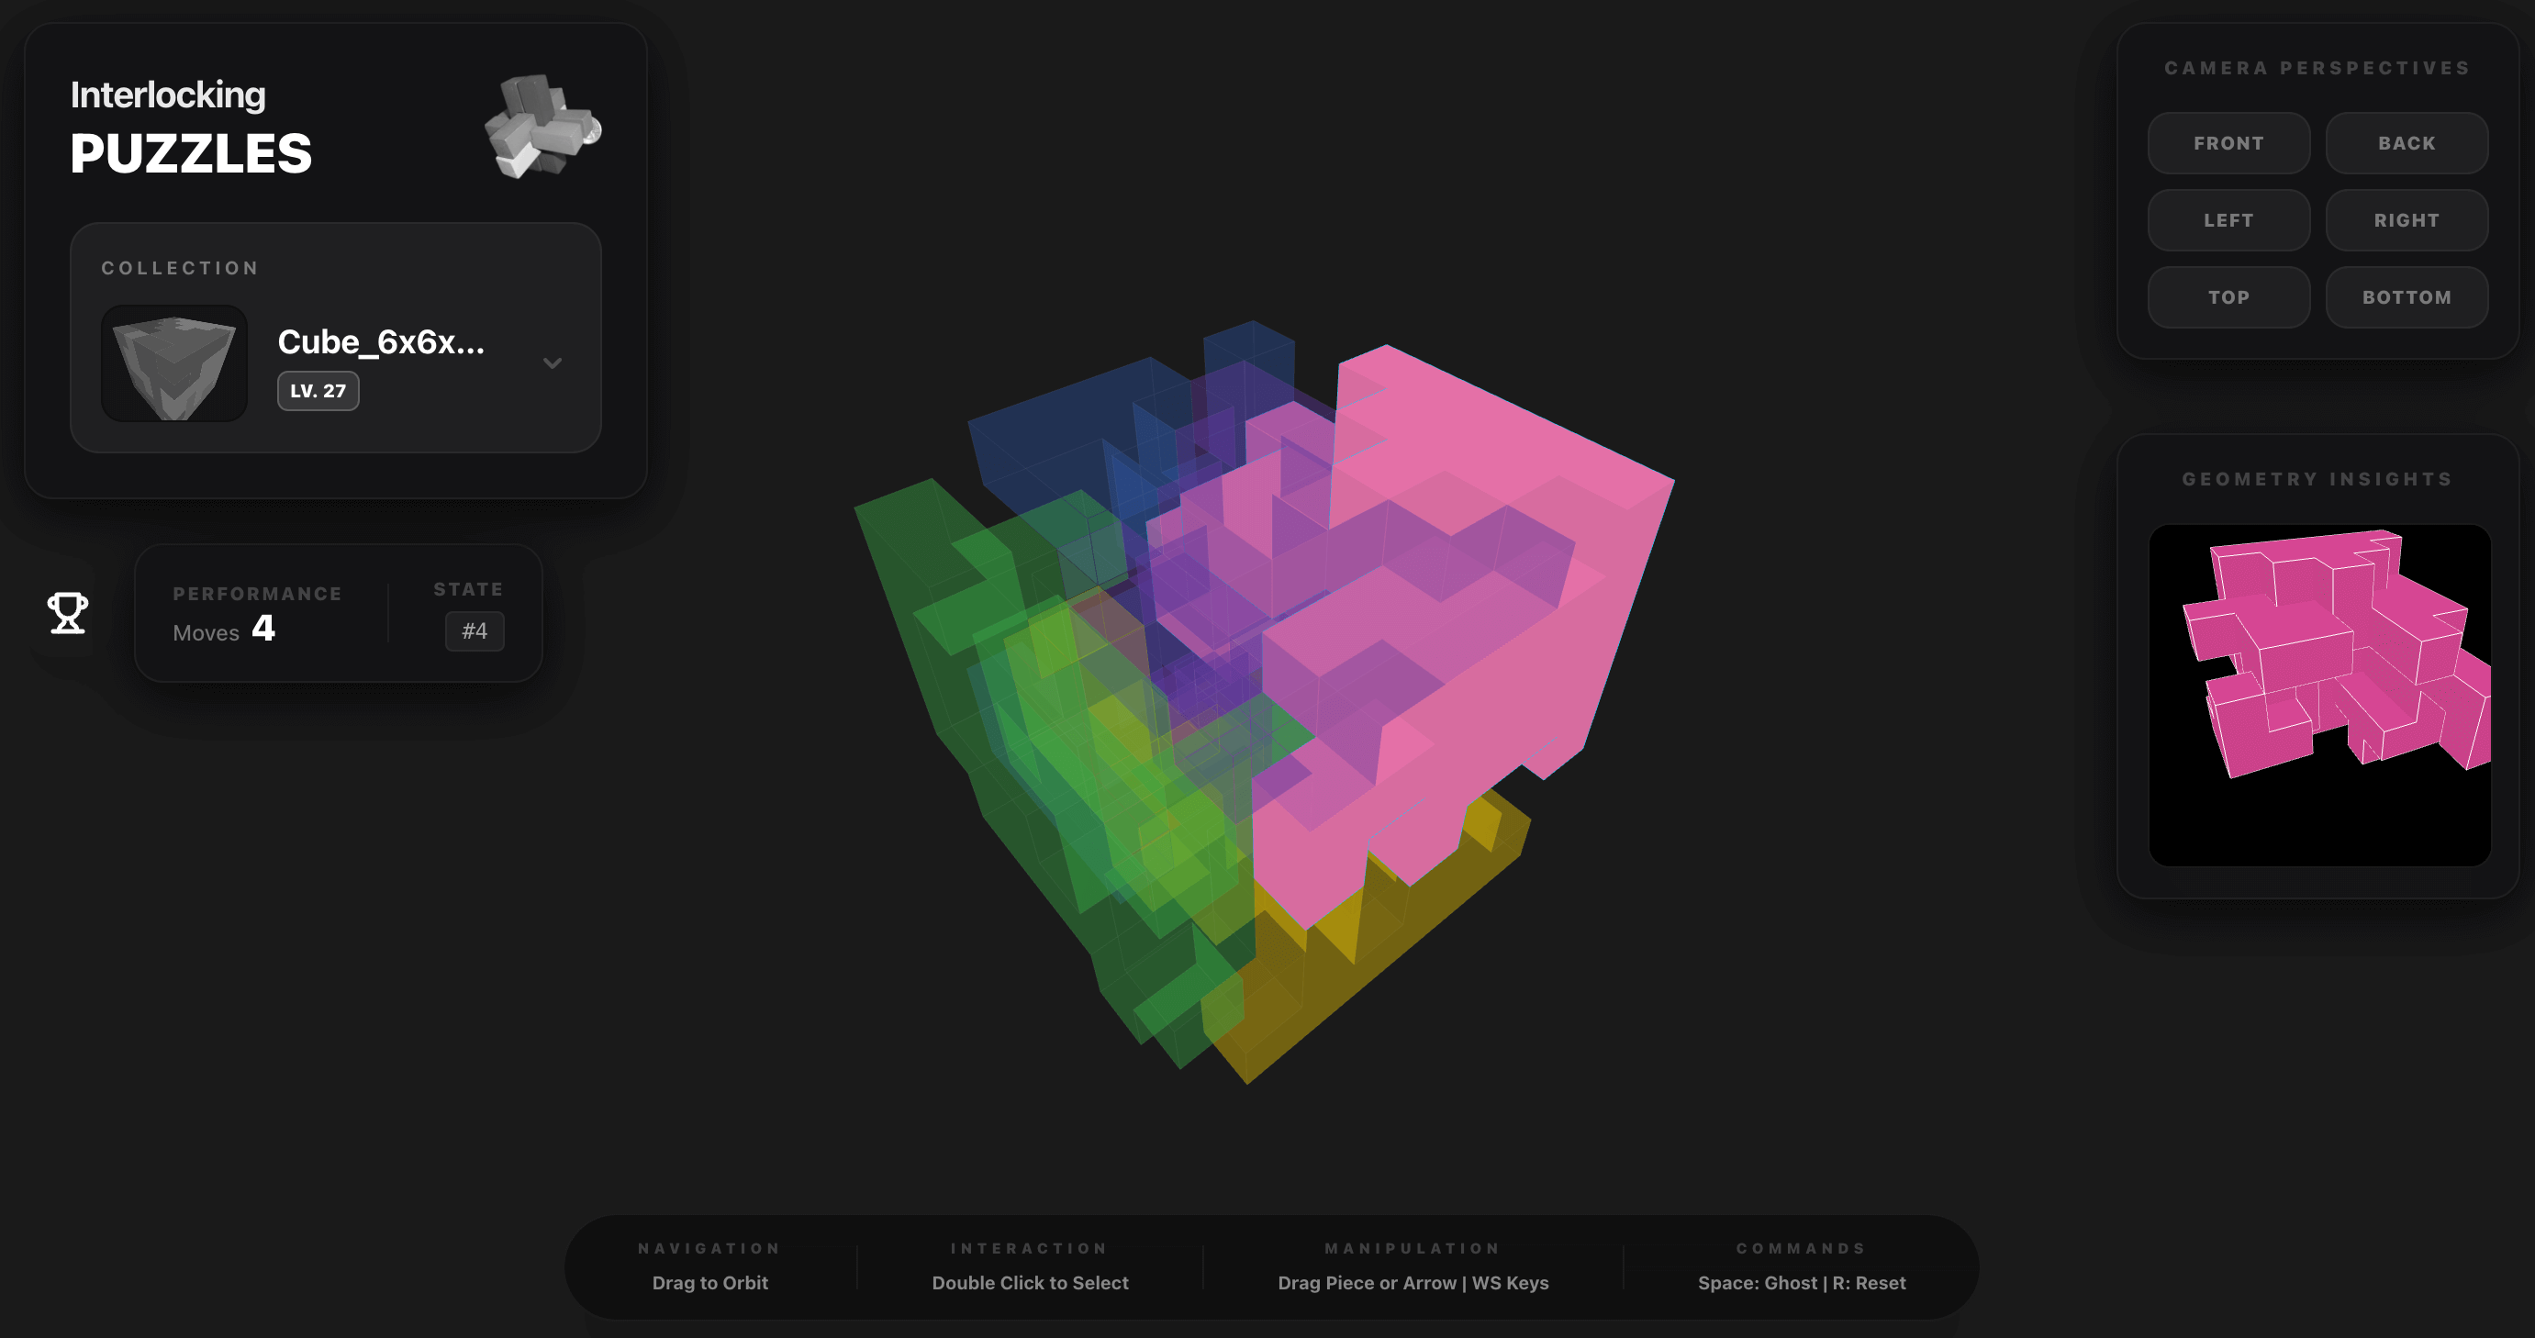Image resolution: width=2535 pixels, height=1338 pixels.
Task: Select the LEFT camera perspective
Action: coord(2228,220)
